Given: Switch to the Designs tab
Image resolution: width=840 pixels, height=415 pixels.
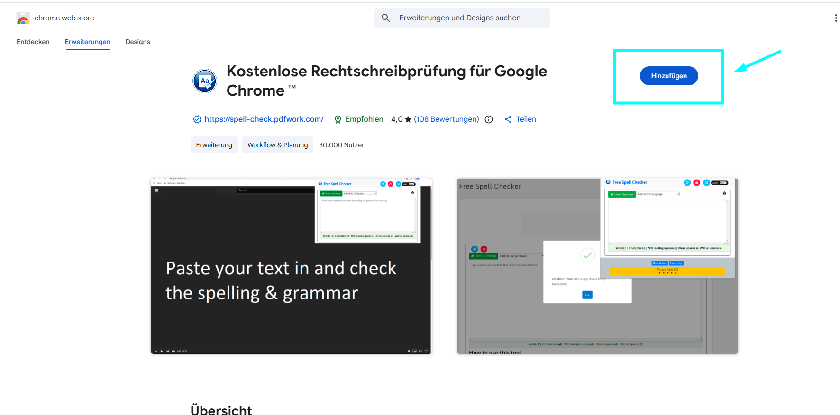Looking at the screenshot, I should tap(137, 42).
